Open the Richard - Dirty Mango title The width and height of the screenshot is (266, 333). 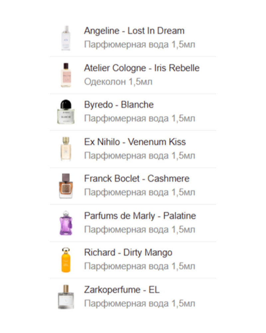point(128,253)
